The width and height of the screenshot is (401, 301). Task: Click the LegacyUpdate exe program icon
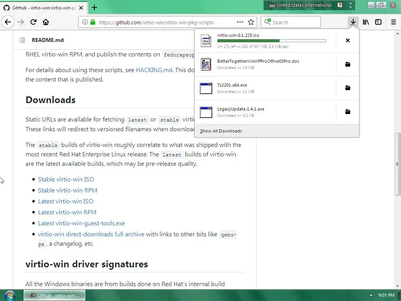coord(206,112)
